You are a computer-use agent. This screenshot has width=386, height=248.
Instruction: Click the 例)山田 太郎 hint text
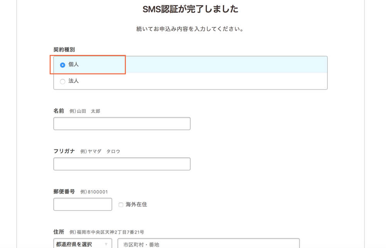tap(85, 111)
